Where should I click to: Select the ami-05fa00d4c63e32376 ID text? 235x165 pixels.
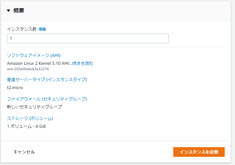(x=28, y=69)
